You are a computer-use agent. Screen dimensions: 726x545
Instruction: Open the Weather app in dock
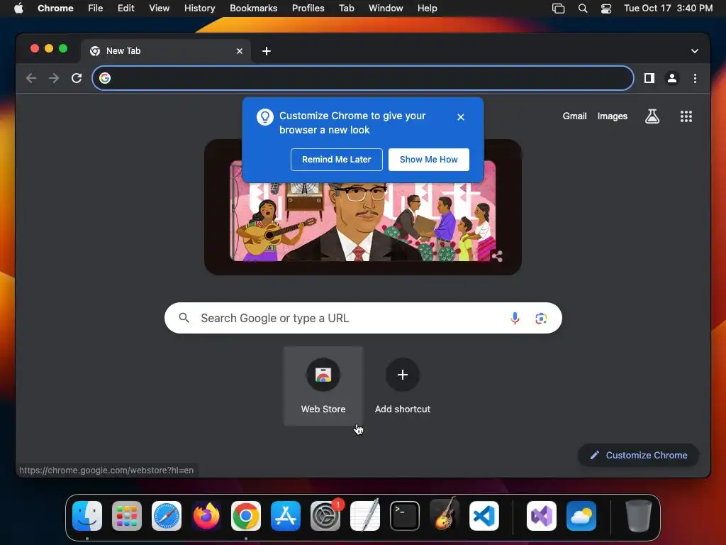[x=581, y=516]
